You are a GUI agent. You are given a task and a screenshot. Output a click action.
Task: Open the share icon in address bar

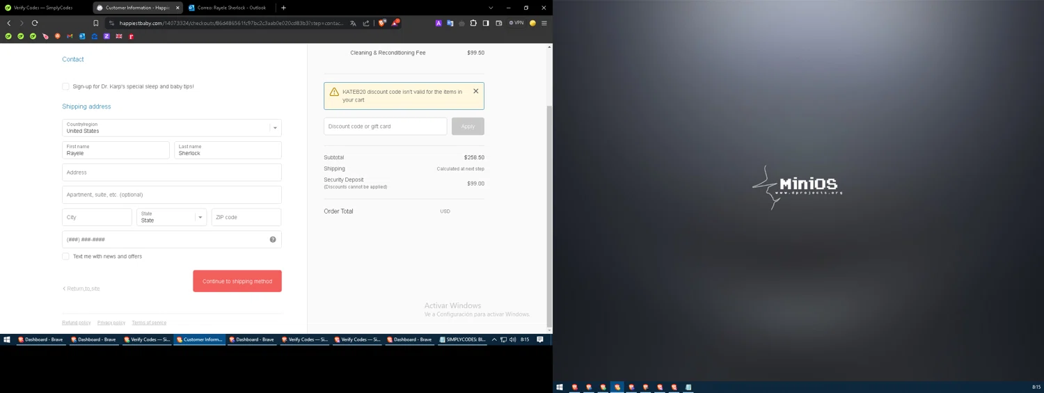point(366,23)
